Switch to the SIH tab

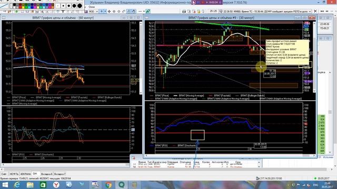[x=35, y=174]
